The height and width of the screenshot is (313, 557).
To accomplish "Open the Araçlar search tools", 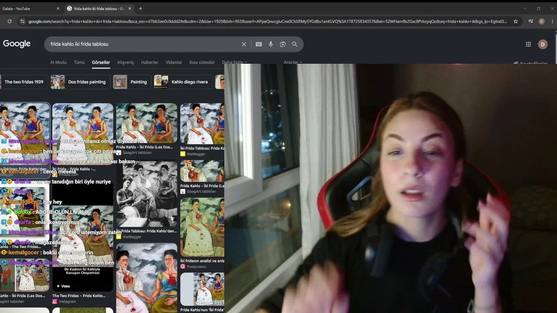I will point(292,63).
